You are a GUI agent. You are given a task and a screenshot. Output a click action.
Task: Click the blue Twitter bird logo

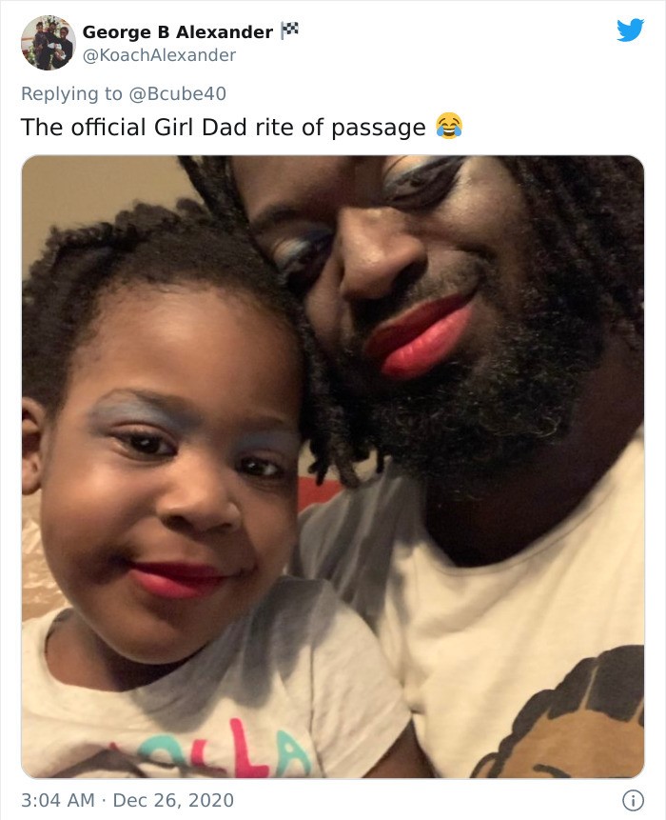[630, 30]
